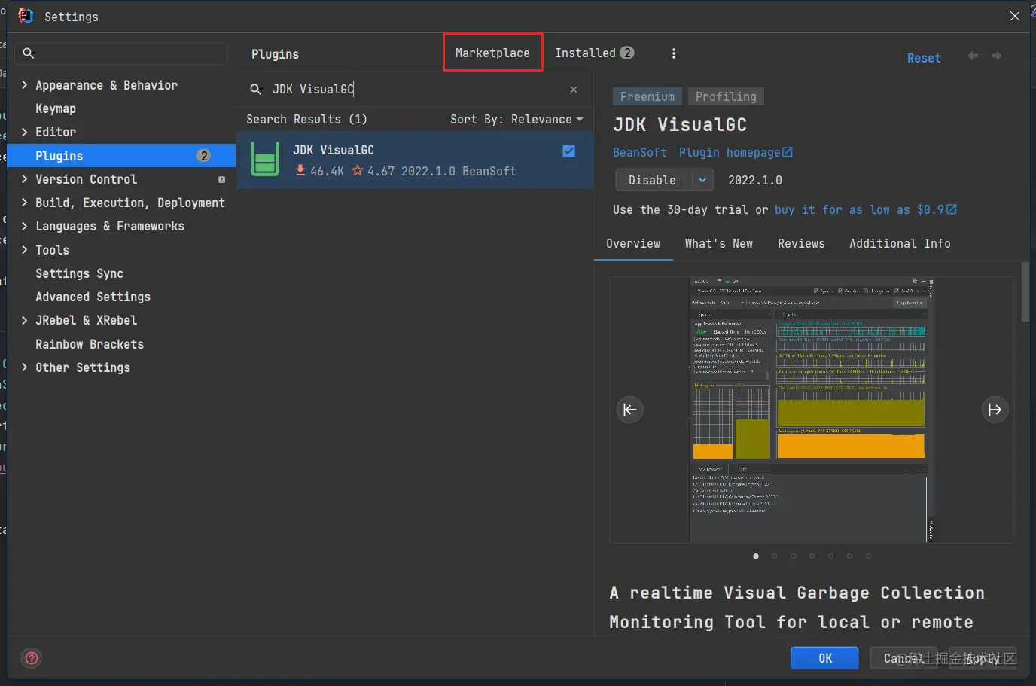Expand Build, Execution, Deployment node
This screenshot has height=686, width=1036.
25,203
